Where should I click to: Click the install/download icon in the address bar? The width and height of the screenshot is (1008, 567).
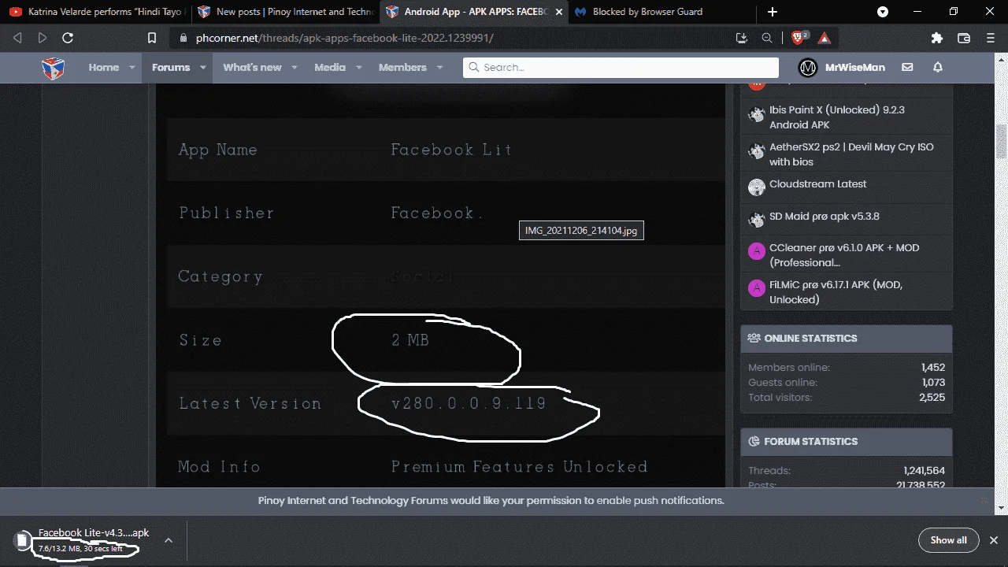(741, 38)
